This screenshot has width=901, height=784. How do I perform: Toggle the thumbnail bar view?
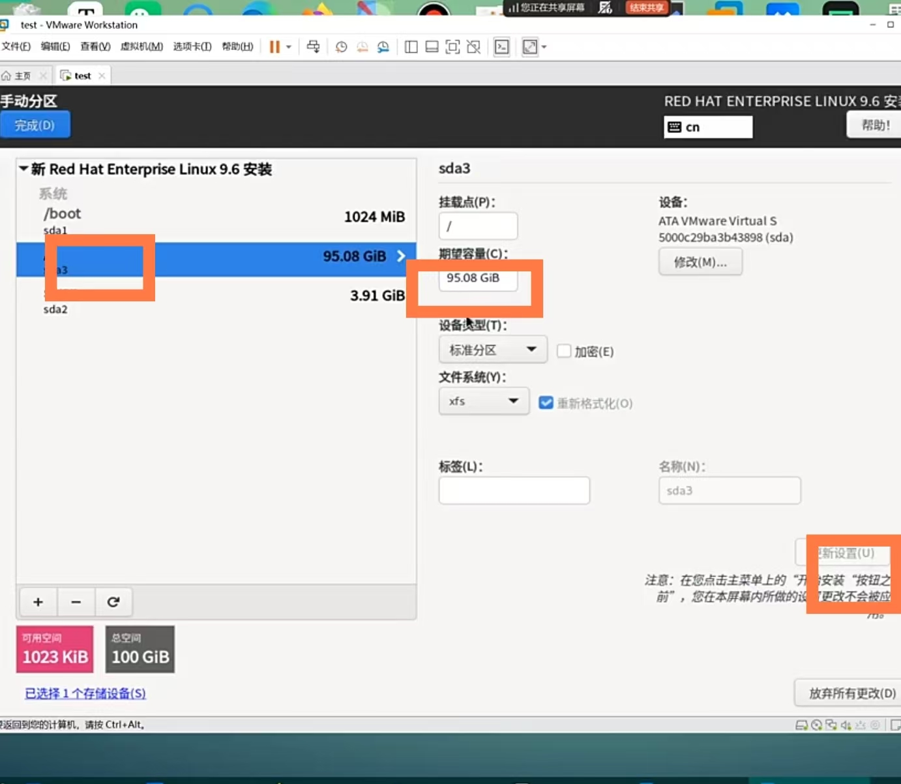pyautogui.click(x=432, y=47)
